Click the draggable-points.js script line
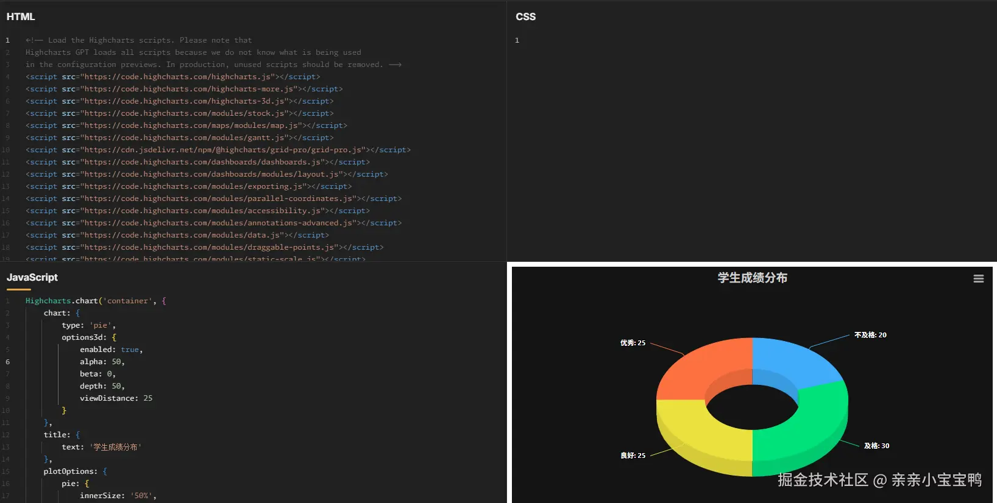Image resolution: width=997 pixels, height=503 pixels. pyautogui.click(x=204, y=247)
